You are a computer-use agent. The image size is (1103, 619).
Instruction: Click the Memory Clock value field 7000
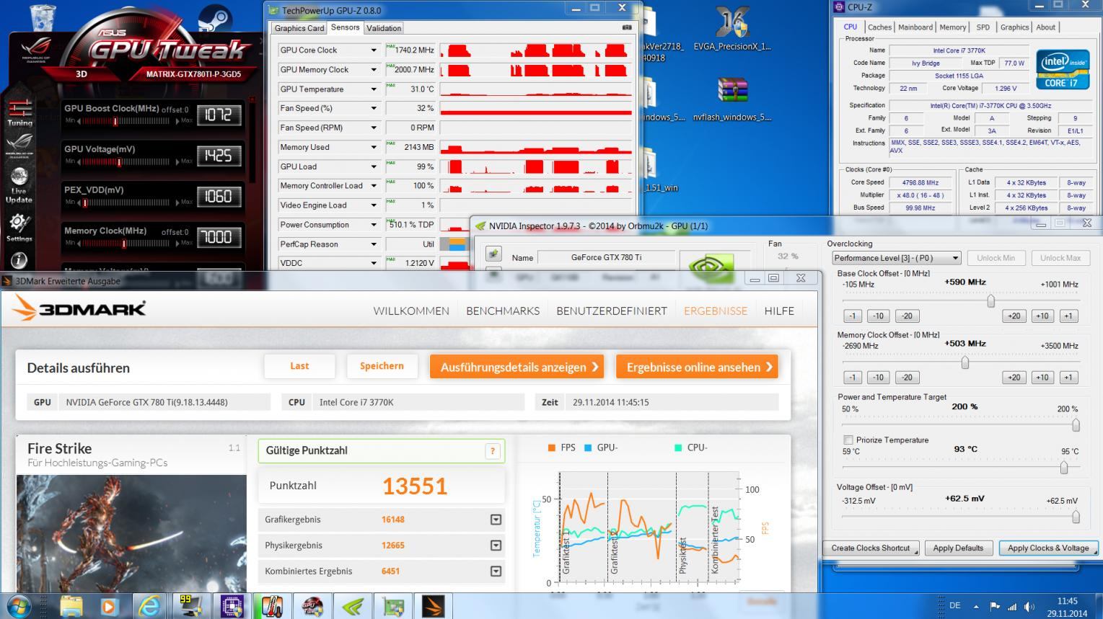tap(219, 237)
